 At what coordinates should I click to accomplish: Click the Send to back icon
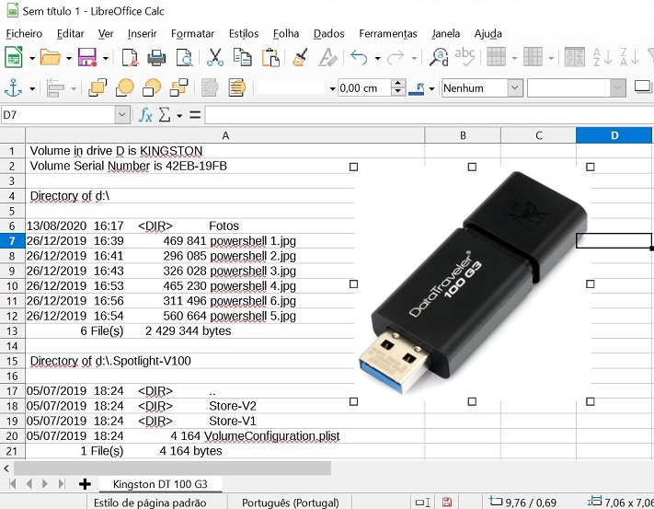click(x=179, y=88)
